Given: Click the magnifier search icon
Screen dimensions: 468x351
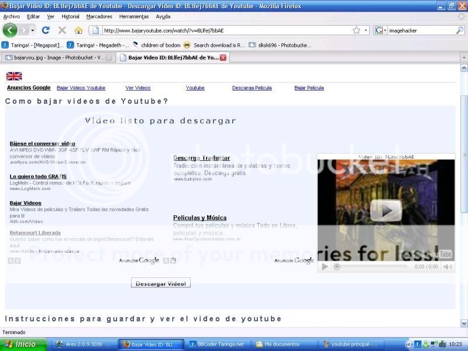Looking at the screenshot, I should coord(460,30).
